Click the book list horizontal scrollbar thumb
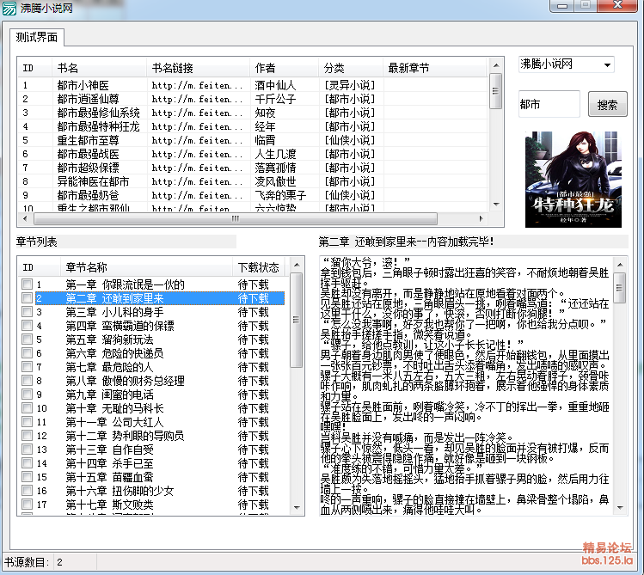The height and width of the screenshot is (575, 644). point(236,219)
